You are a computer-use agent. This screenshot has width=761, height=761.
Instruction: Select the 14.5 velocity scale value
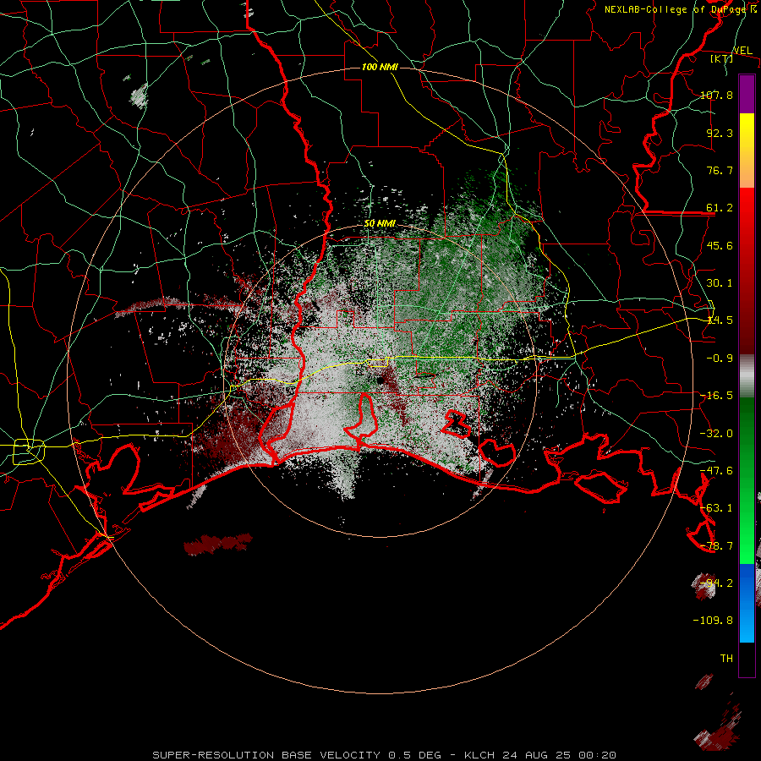pyautogui.click(x=720, y=320)
